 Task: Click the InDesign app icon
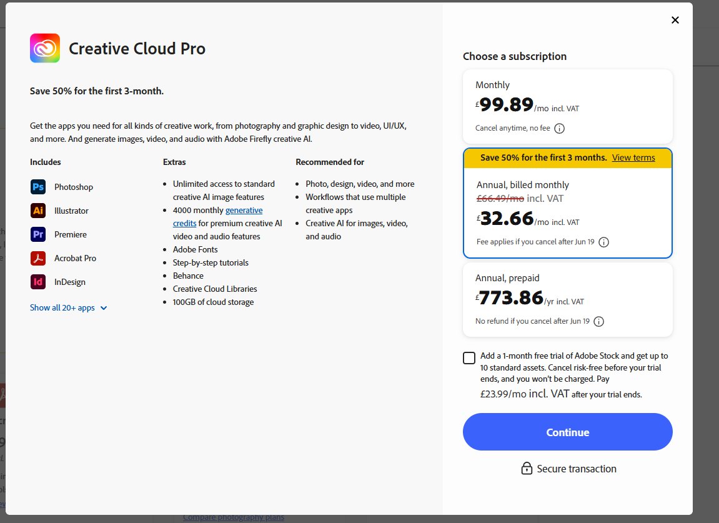pos(38,282)
